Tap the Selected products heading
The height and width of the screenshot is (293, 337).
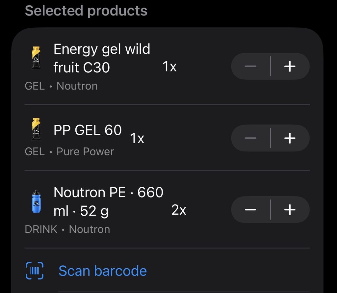click(86, 11)
